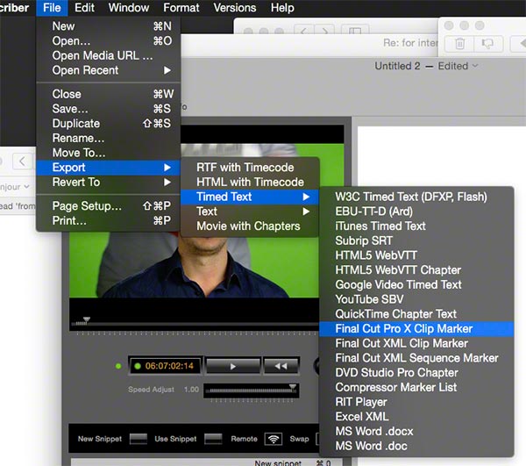Click the video timeline playhead marker
Screen dimensions: 526x466
87,319
